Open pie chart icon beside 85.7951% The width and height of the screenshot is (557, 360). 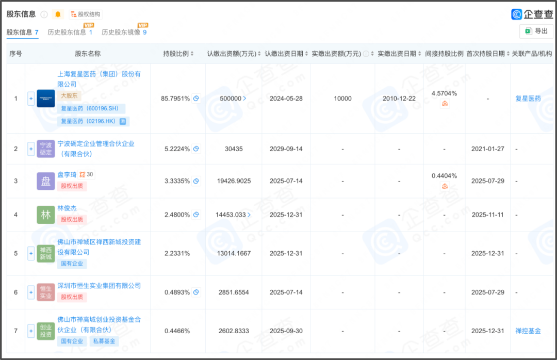(196, 99)
